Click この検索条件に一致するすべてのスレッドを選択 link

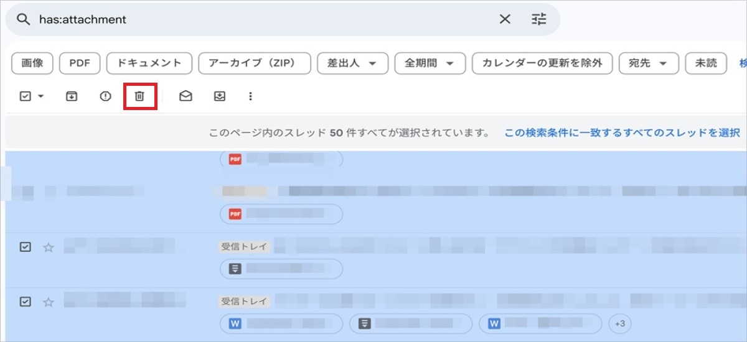621,132
